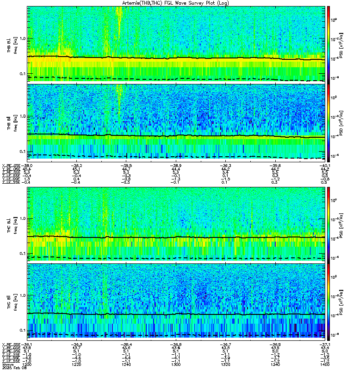This screenshot has width=347, height=371.
Task: Click the THC X_RE_GSE value '-36.4'
Action: click(126, 345)
